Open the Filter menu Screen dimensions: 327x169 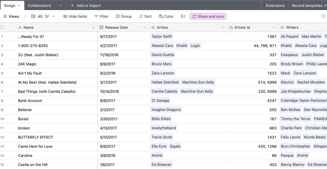click(101, 16)
